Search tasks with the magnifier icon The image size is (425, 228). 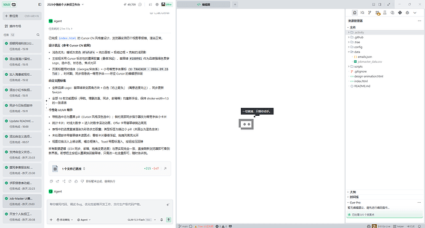pyautogui.click(x=38, y=35)
